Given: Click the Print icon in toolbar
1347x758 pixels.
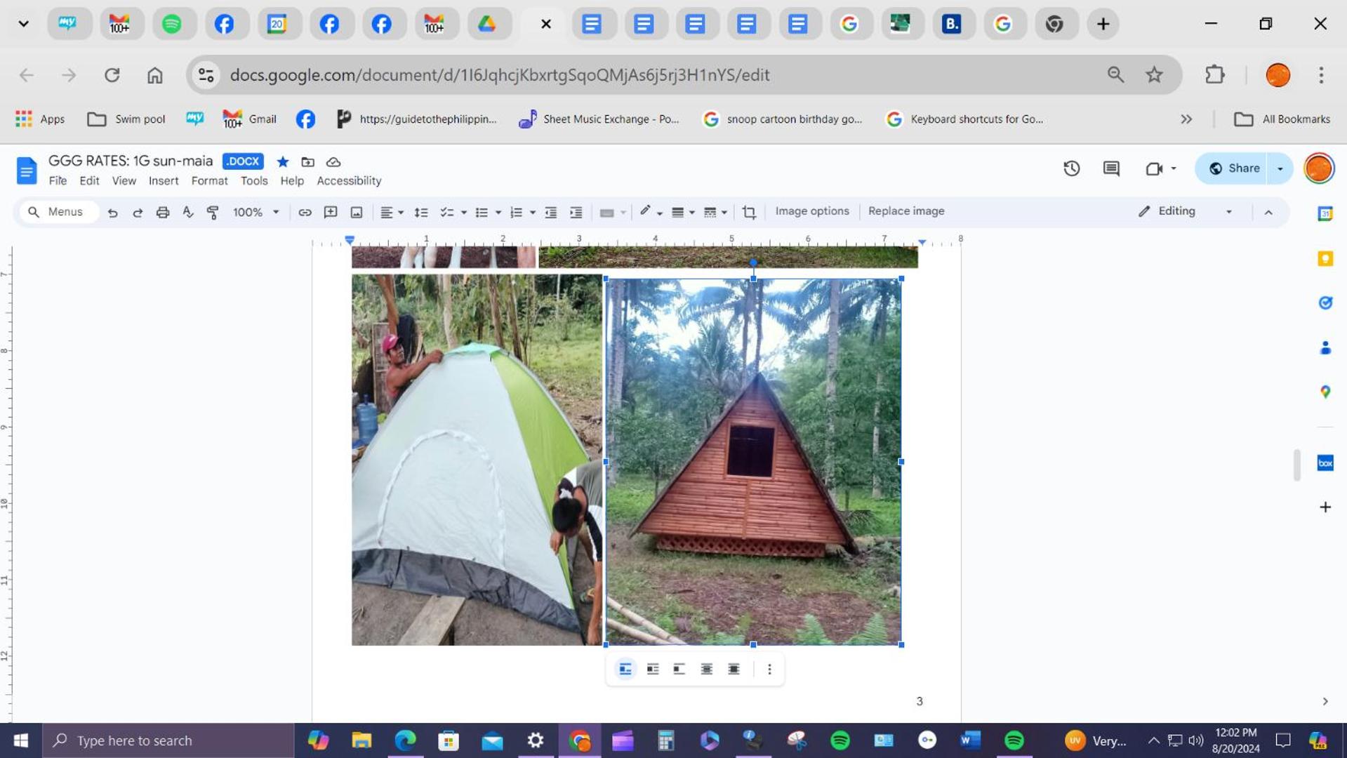Looking at the screenshot, I should [162, 212].
